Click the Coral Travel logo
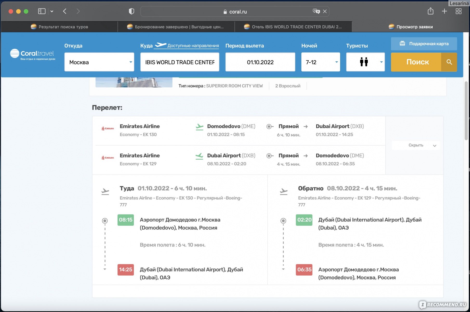The height and width of the screenshot is (312, 470). 33,54
